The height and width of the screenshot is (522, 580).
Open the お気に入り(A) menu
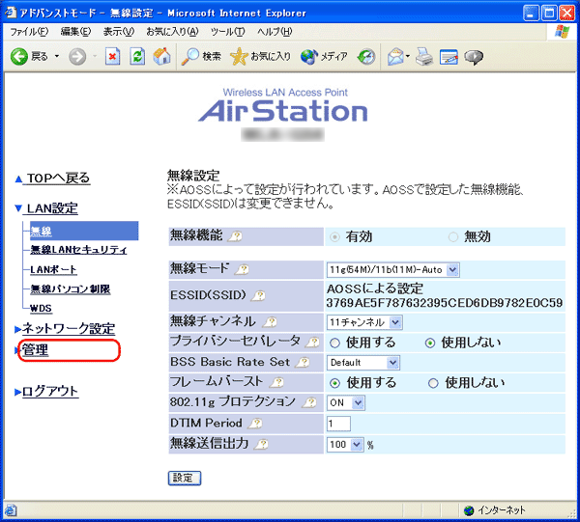pyautogui.click(x=172, y=32)
